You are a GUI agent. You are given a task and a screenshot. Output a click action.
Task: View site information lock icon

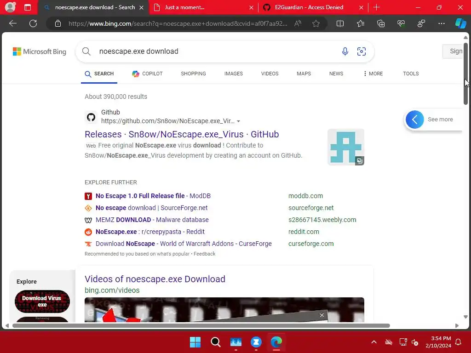click(x=58, y=23)
